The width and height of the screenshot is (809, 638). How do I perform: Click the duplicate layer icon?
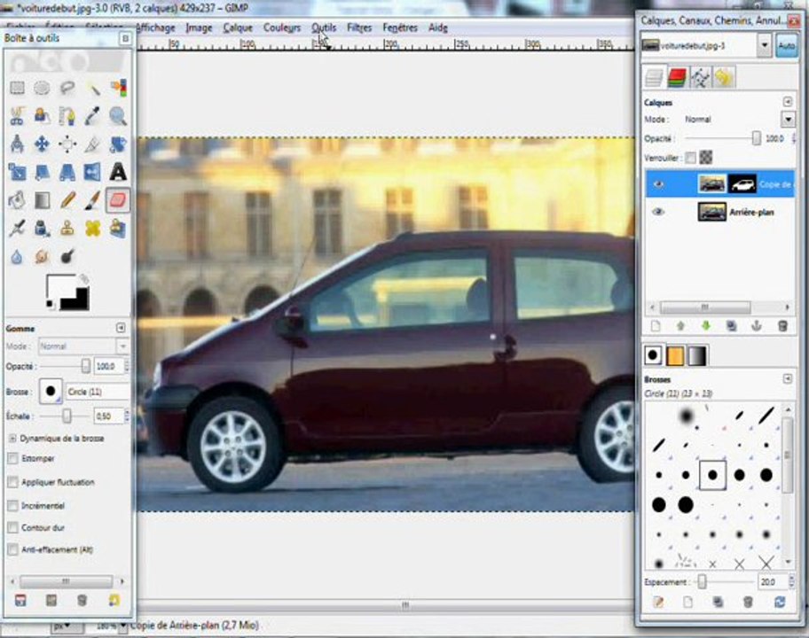pos(731,326)
